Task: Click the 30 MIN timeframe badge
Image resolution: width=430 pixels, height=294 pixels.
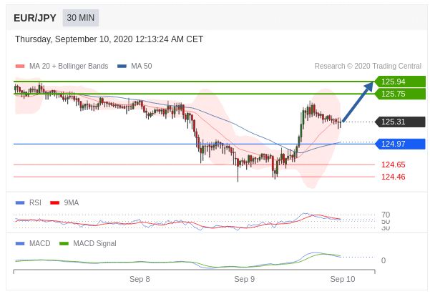Action: pyautogui.click(x=81, y=18)
